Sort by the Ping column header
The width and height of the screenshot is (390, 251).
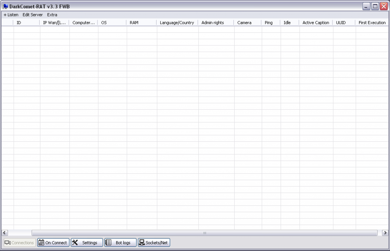[271, 22]
